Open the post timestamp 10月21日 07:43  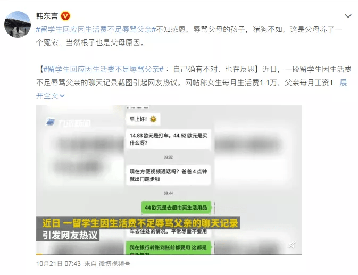[59, 264]
